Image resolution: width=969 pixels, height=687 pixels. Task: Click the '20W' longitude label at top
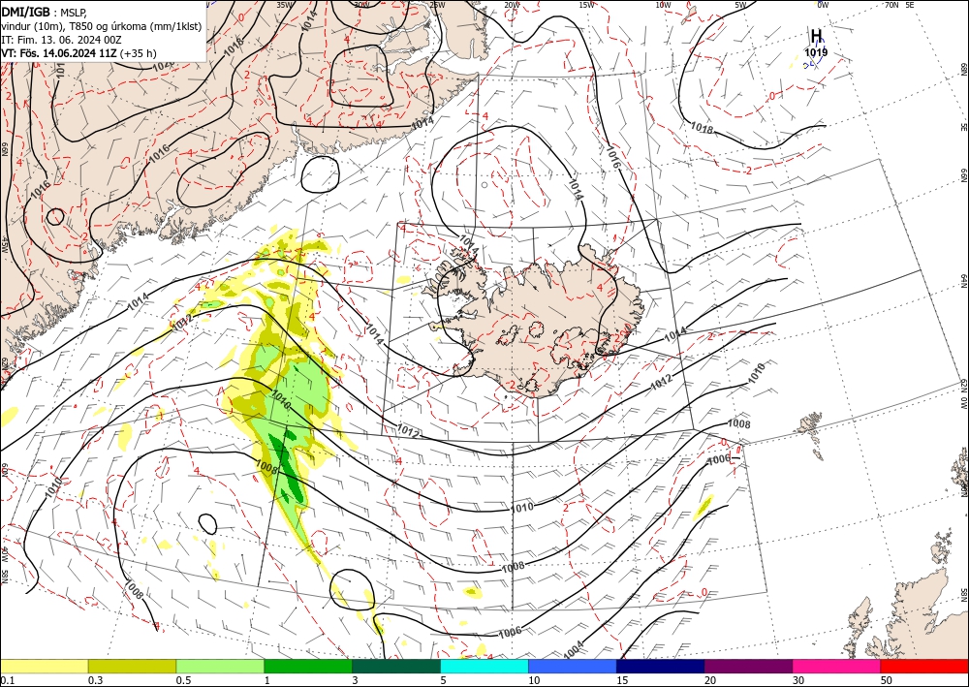tap(511, 4)
